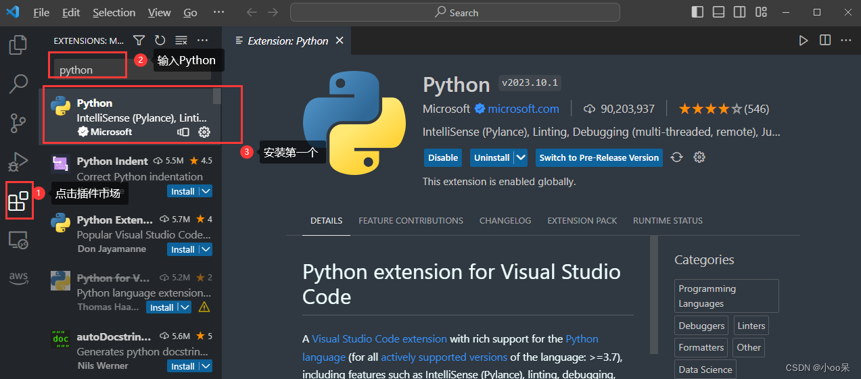Open the Run and Debug view
The image size is (861, 379).
(18, 162)
